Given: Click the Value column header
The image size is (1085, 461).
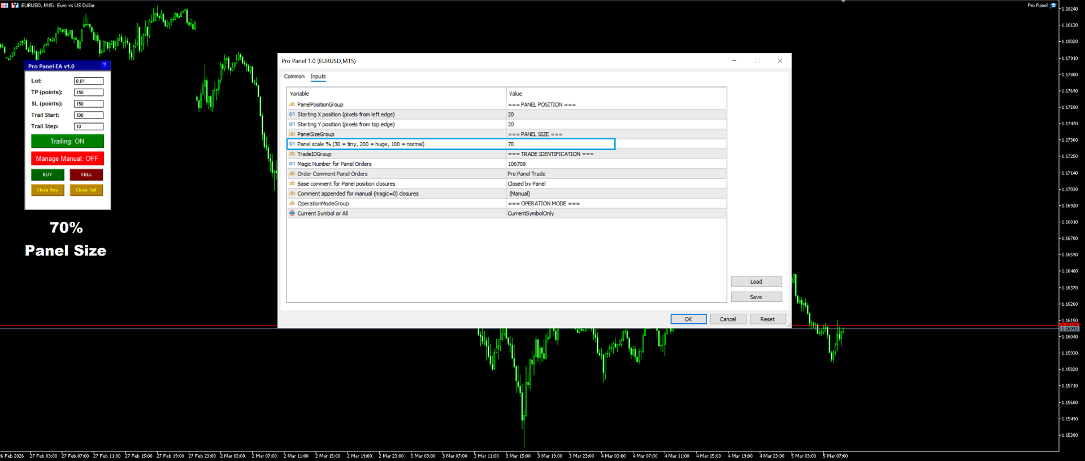Looking at the screenshot, I should 616,94.
